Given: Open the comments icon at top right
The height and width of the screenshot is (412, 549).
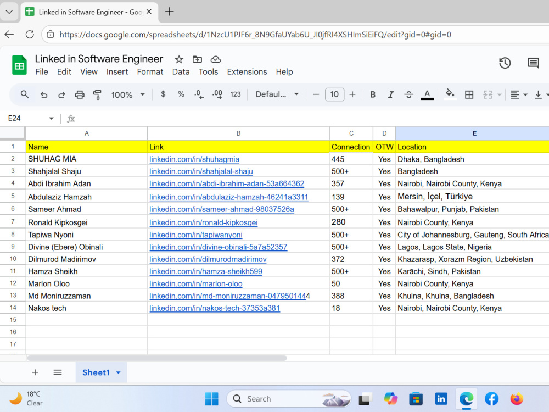Looking at the screenshot, I should pos(533,63).
